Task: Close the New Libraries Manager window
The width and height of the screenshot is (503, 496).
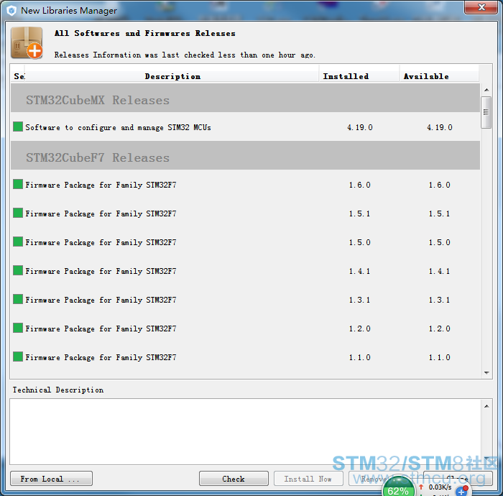Action: (x=481, y=7)
